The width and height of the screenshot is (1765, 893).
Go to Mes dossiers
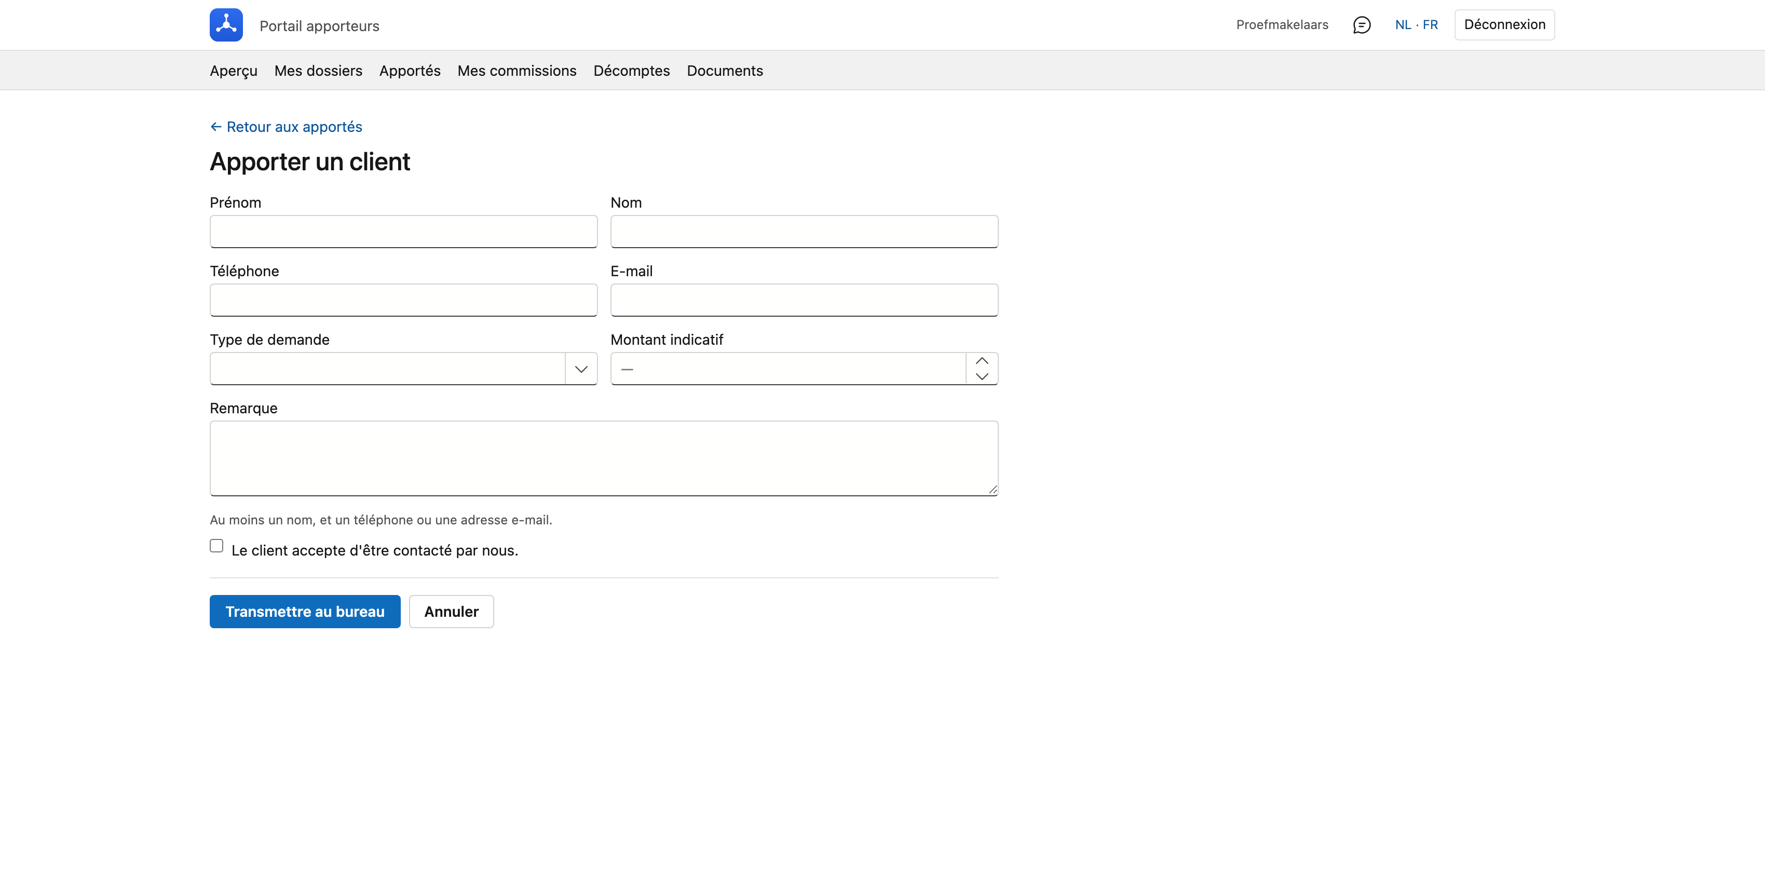click(x=318, y=71)
